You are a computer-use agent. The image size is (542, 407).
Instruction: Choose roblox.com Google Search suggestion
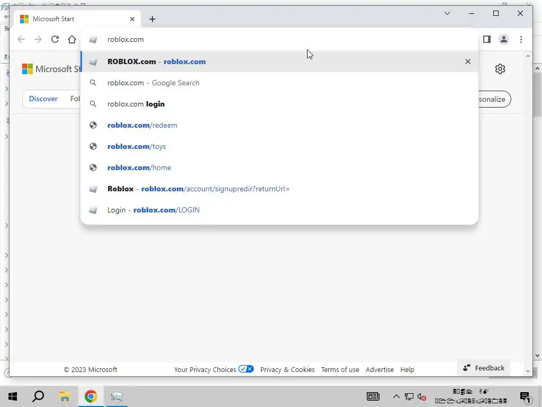coord(279,83)
